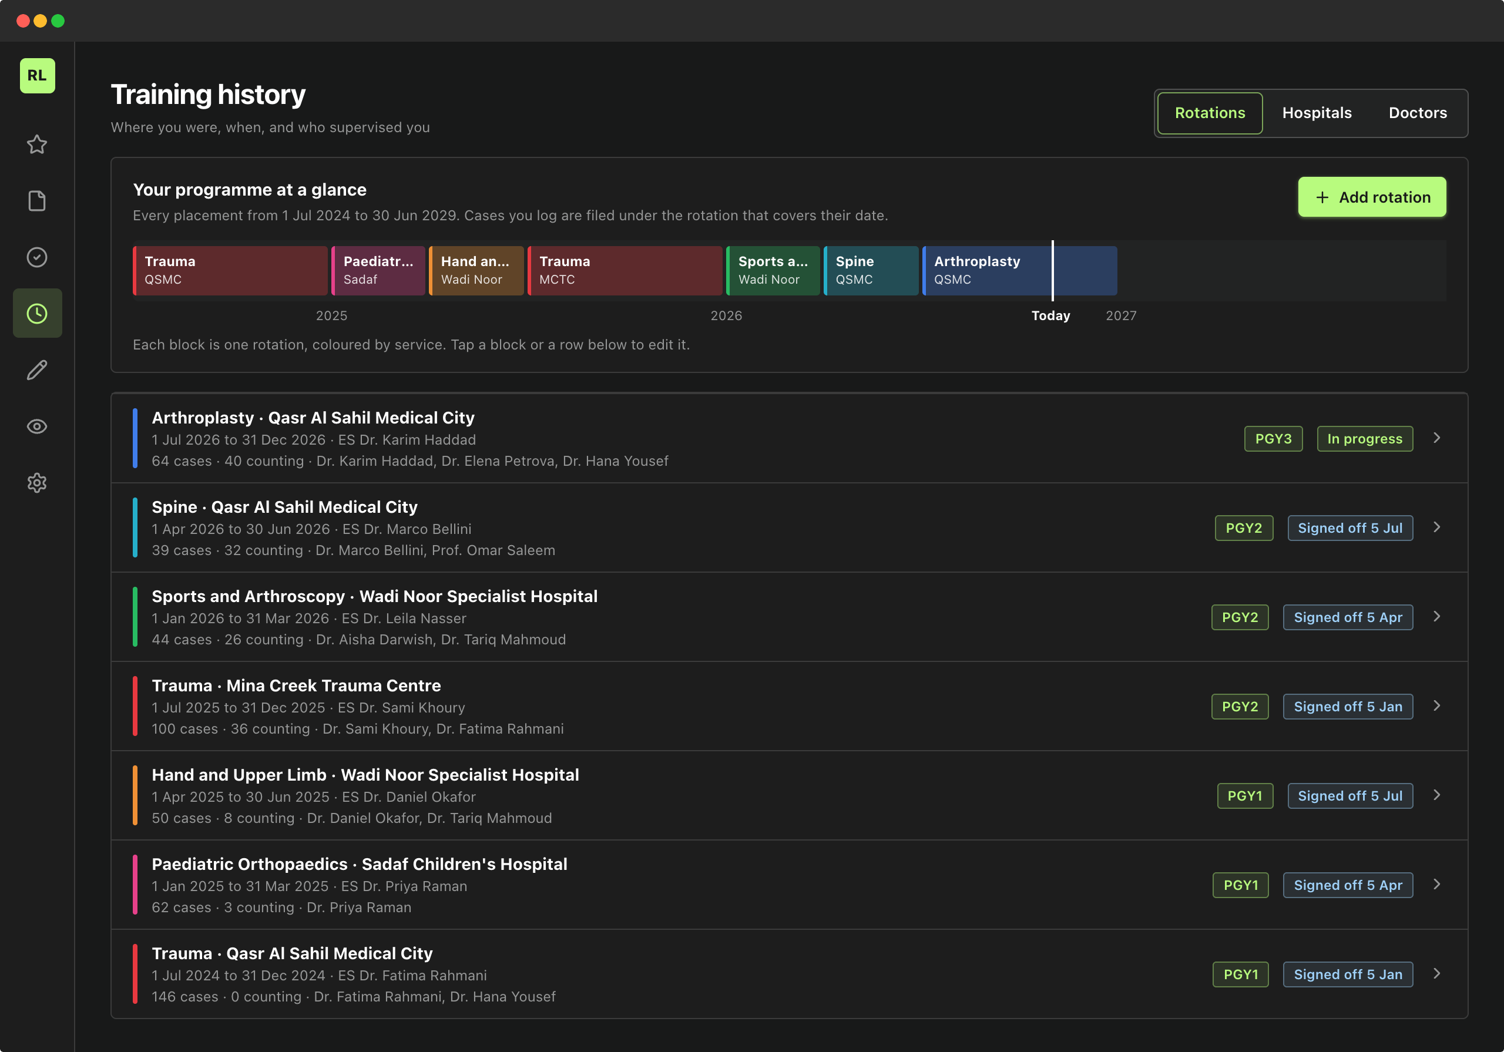Open Trauma · Qasr Al Sahil Medical City
This screenshot has height=1052, width=1504.
(788, 973)
